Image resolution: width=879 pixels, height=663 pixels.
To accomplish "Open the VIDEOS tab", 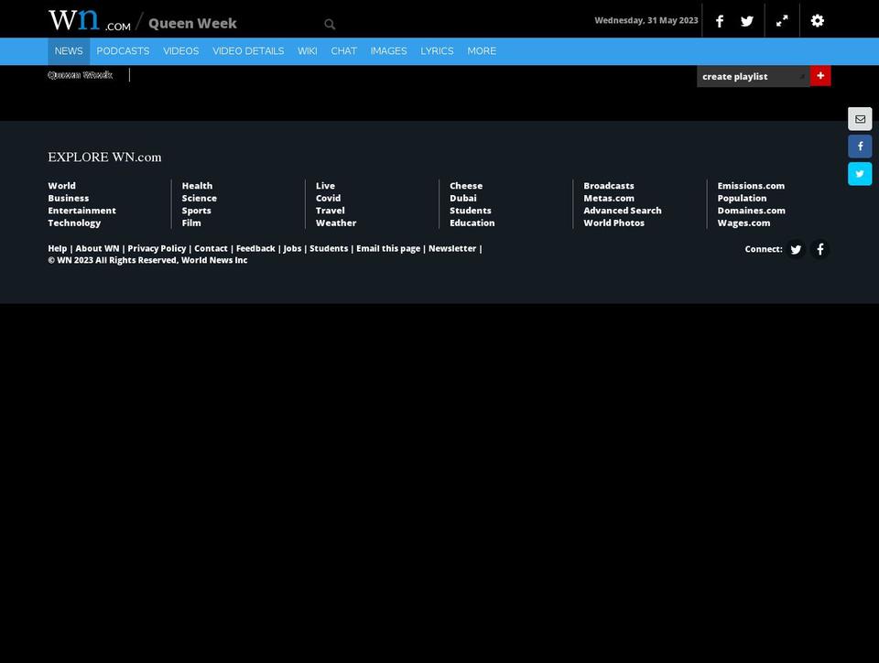I will point(181,51).
